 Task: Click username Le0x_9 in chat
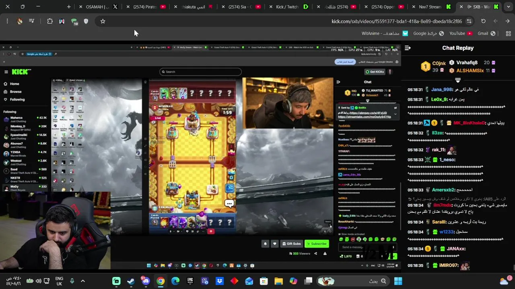(439, 99)
